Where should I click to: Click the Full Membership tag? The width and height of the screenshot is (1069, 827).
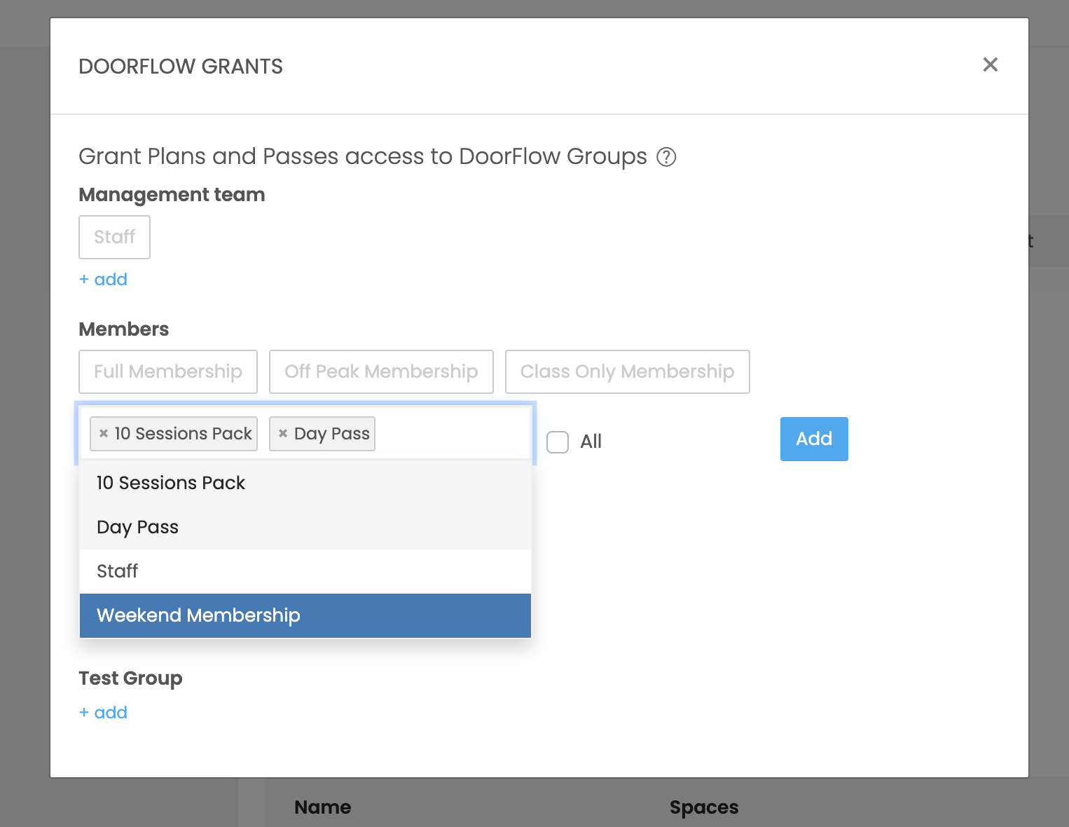pyautogui.click(x=168, y=371)
